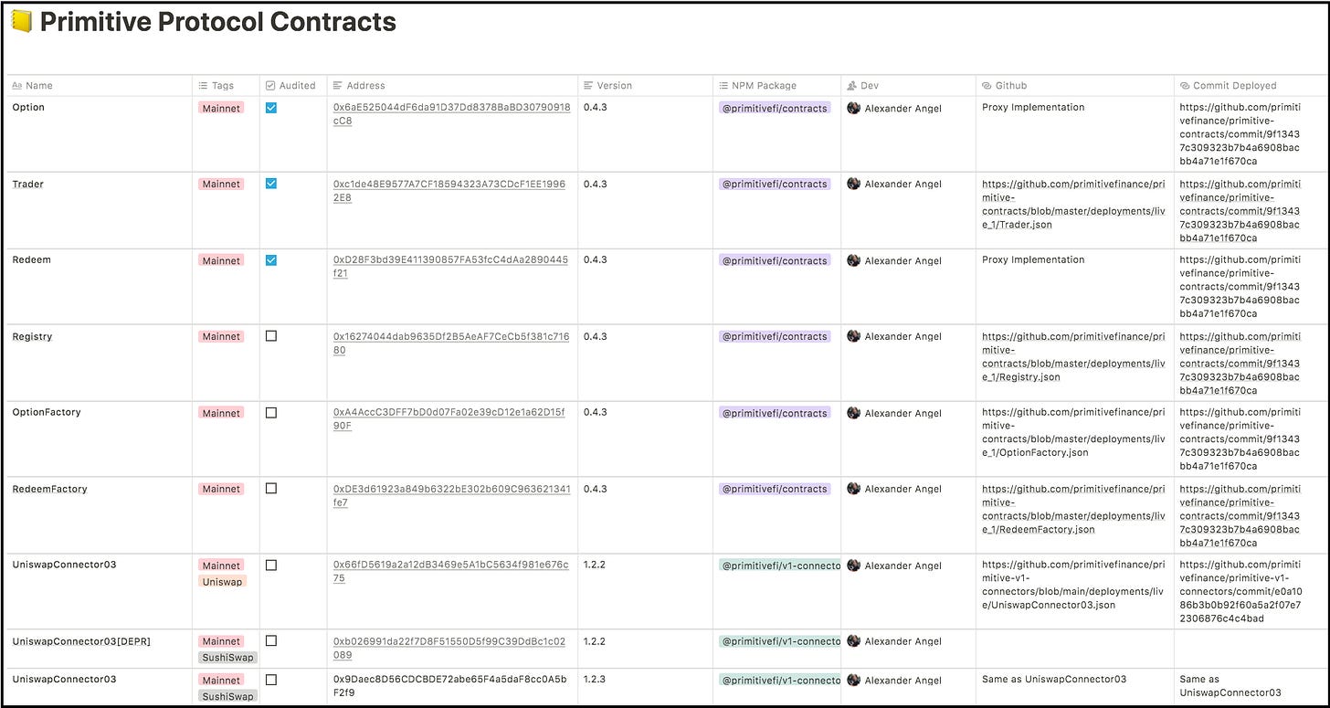The height and width of the screenshot is (708, 1330).
Task: Click the Redeem name cell
Action: [x=99, y=286]
